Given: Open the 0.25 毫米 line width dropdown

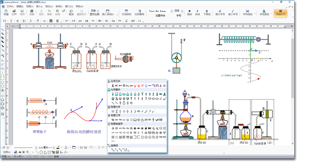Looking at the screenshot, I should 54,148.
